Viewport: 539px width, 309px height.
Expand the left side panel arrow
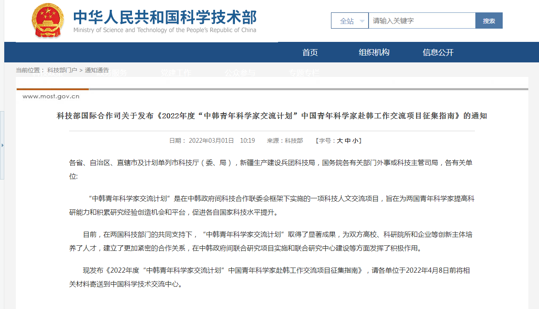pyautogui.click(x=2, y=145)
